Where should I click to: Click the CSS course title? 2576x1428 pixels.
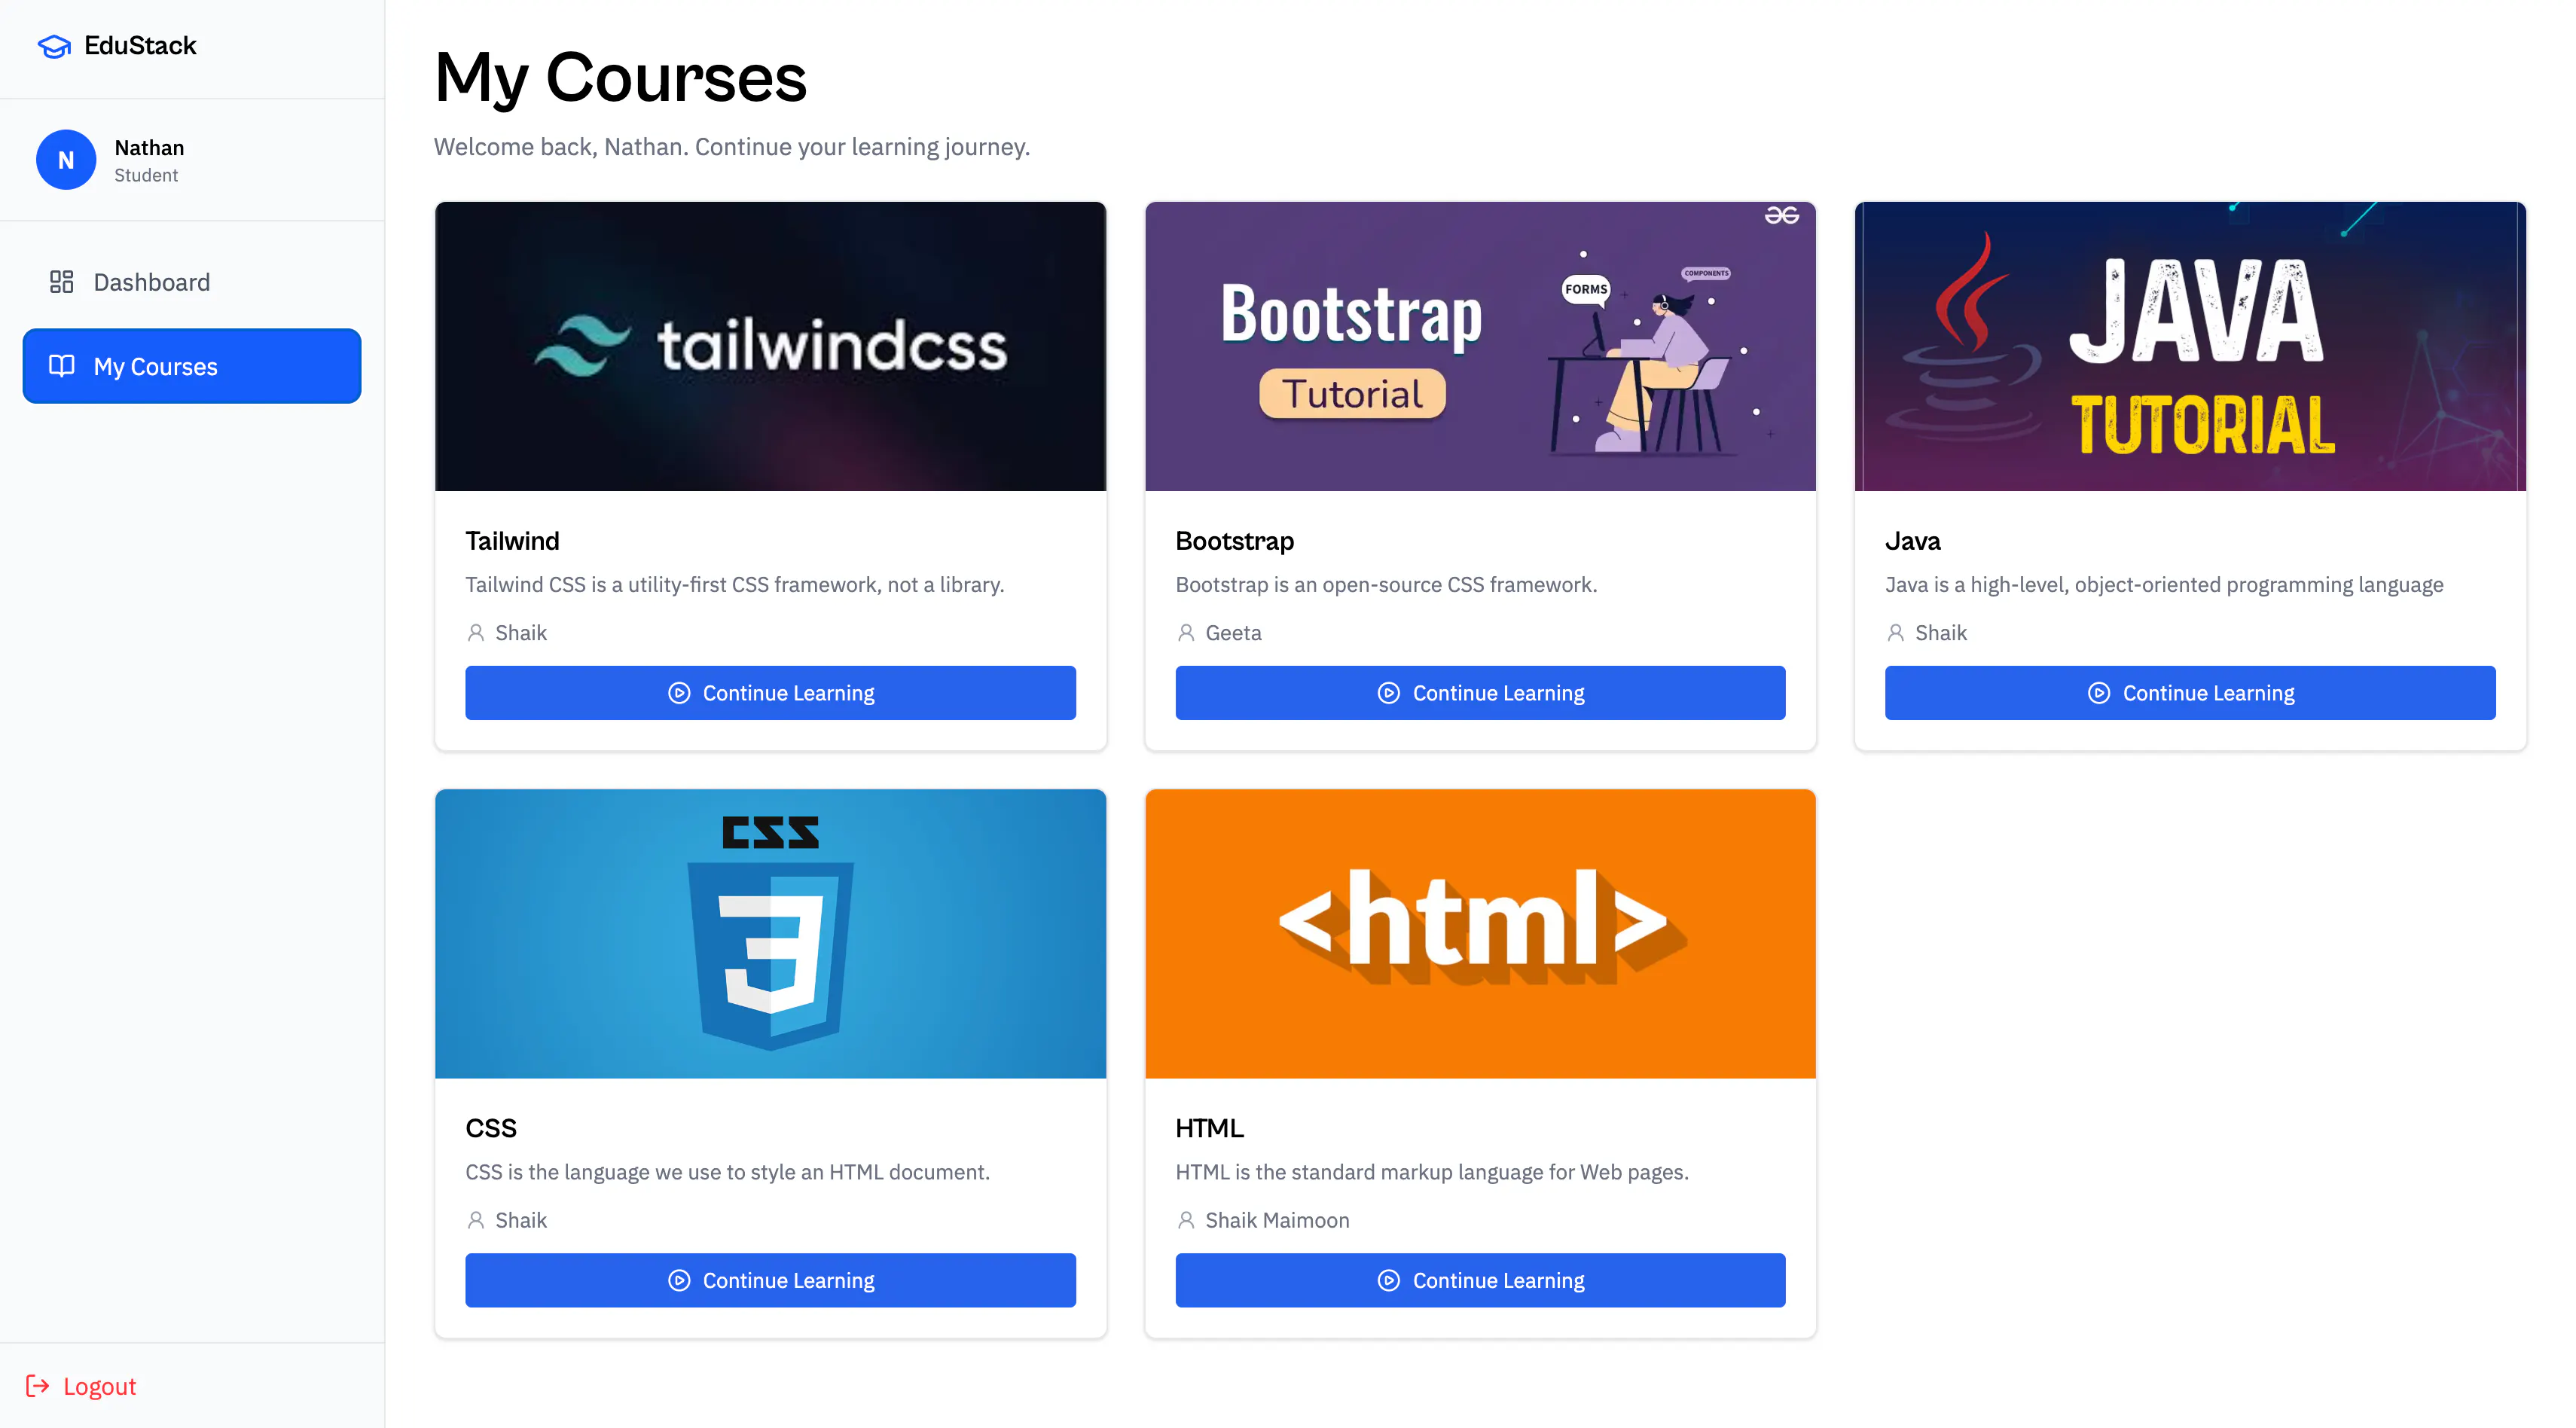point(491,1128)
